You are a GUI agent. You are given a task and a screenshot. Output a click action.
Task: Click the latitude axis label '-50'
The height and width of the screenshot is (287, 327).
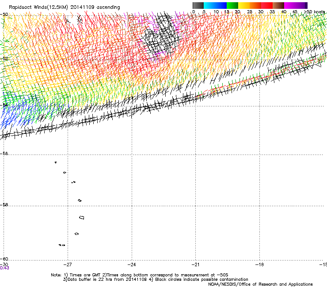tap(4, 15)
